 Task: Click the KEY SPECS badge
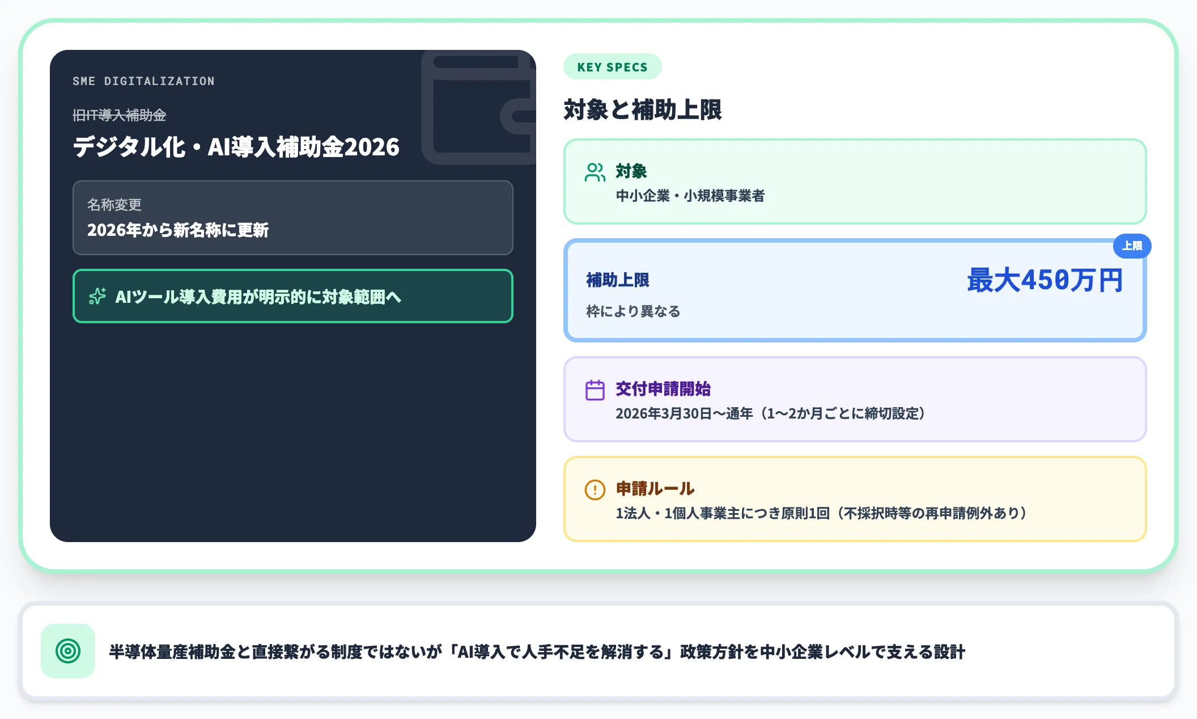click(x=612, y=67)
